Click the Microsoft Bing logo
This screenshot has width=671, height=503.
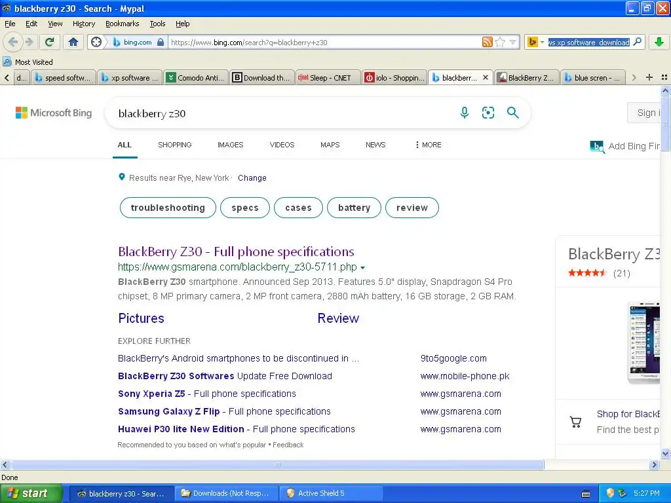click(x=54, y=113)
